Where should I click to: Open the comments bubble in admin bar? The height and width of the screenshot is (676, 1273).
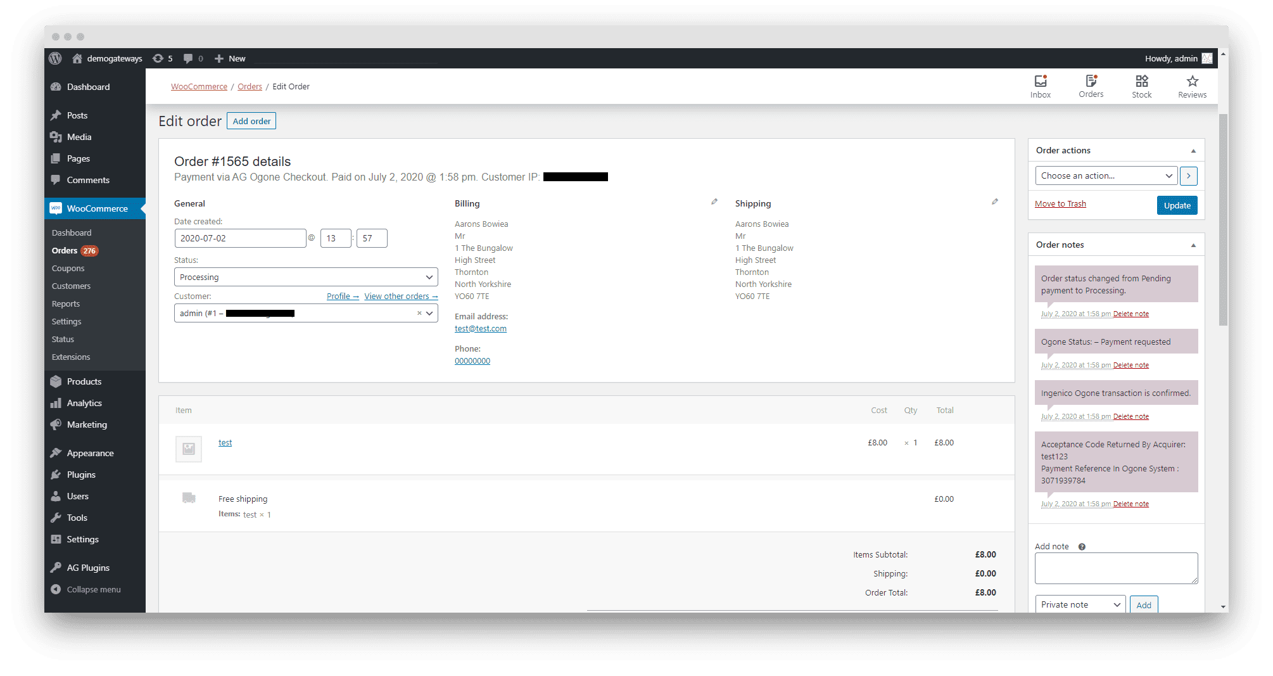pyautogui.click(x=193, y=58)
